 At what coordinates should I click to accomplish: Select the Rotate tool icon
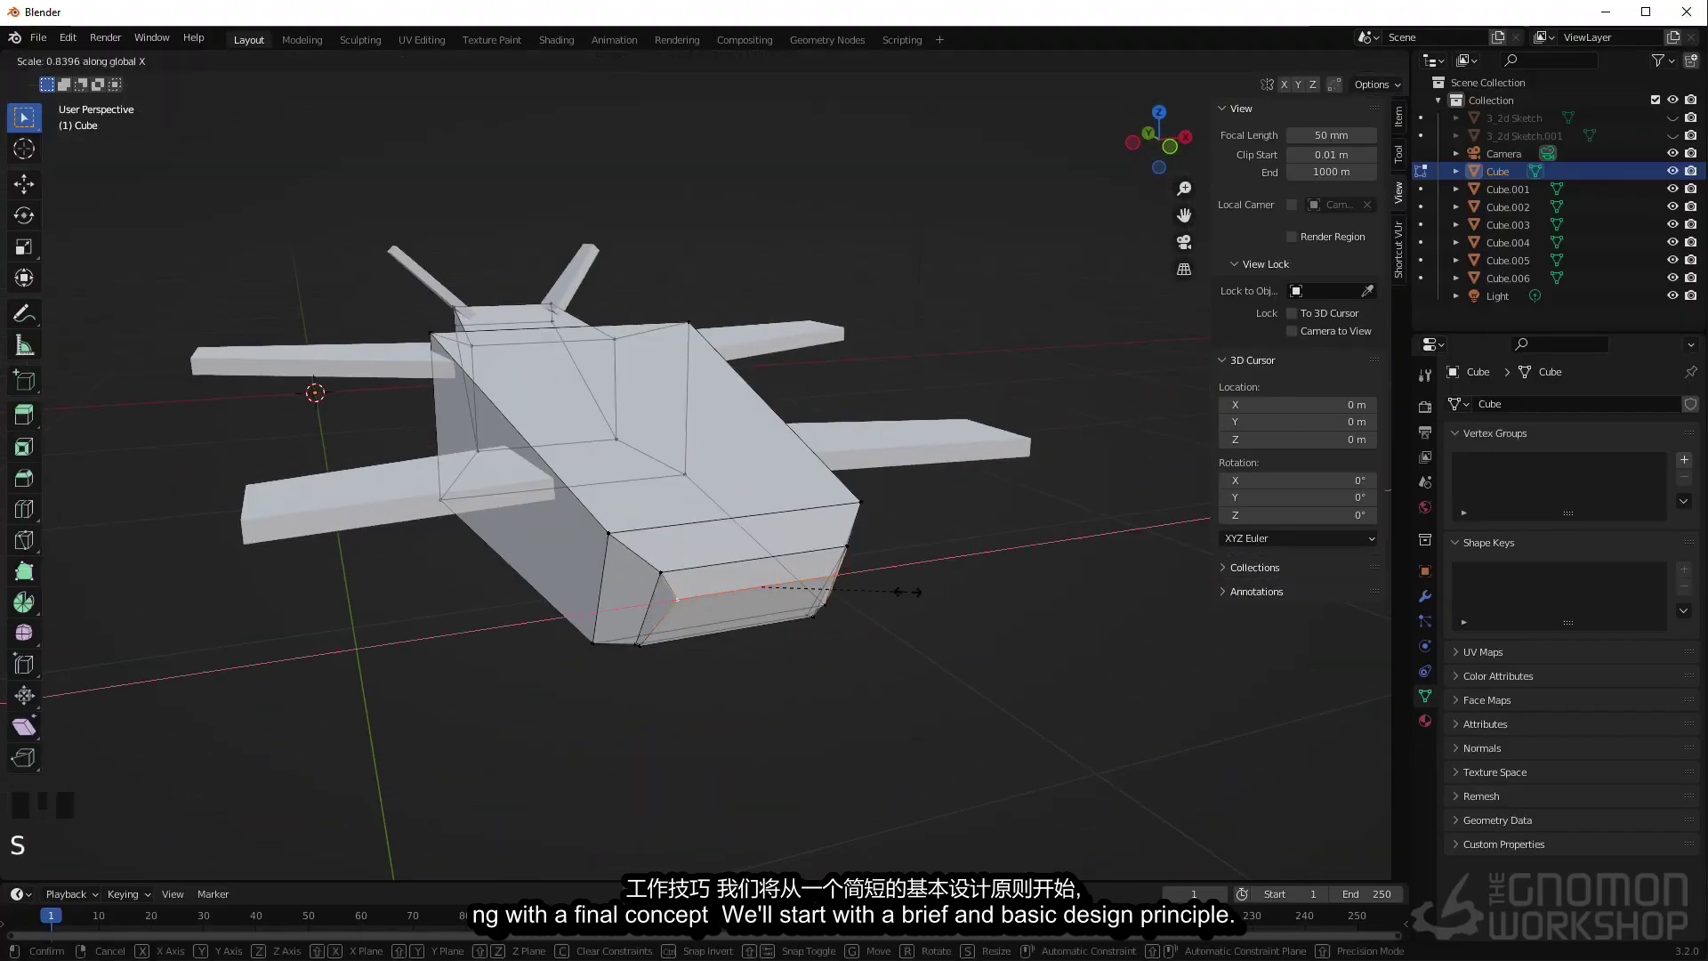click(25, 216)
